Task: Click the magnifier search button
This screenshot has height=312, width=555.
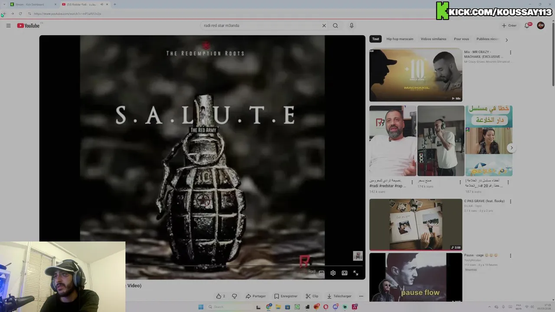Action: (x=335, y=26)
